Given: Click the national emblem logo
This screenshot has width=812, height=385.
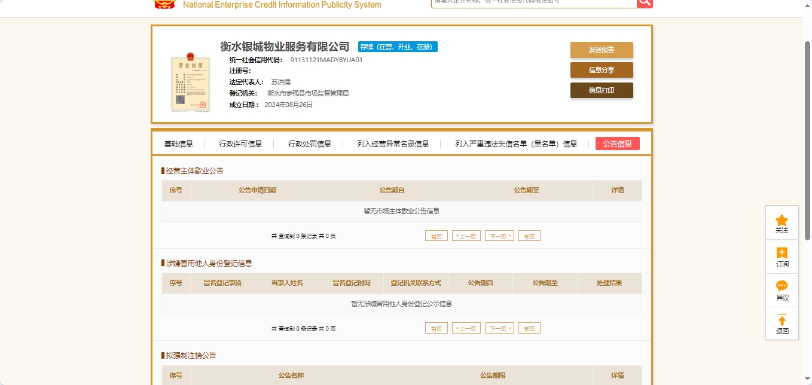Looking at the screenshot, I should (164, 4).
